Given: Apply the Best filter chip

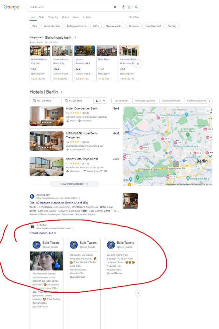Looking at the screenshot, I should tap(35, 26).
